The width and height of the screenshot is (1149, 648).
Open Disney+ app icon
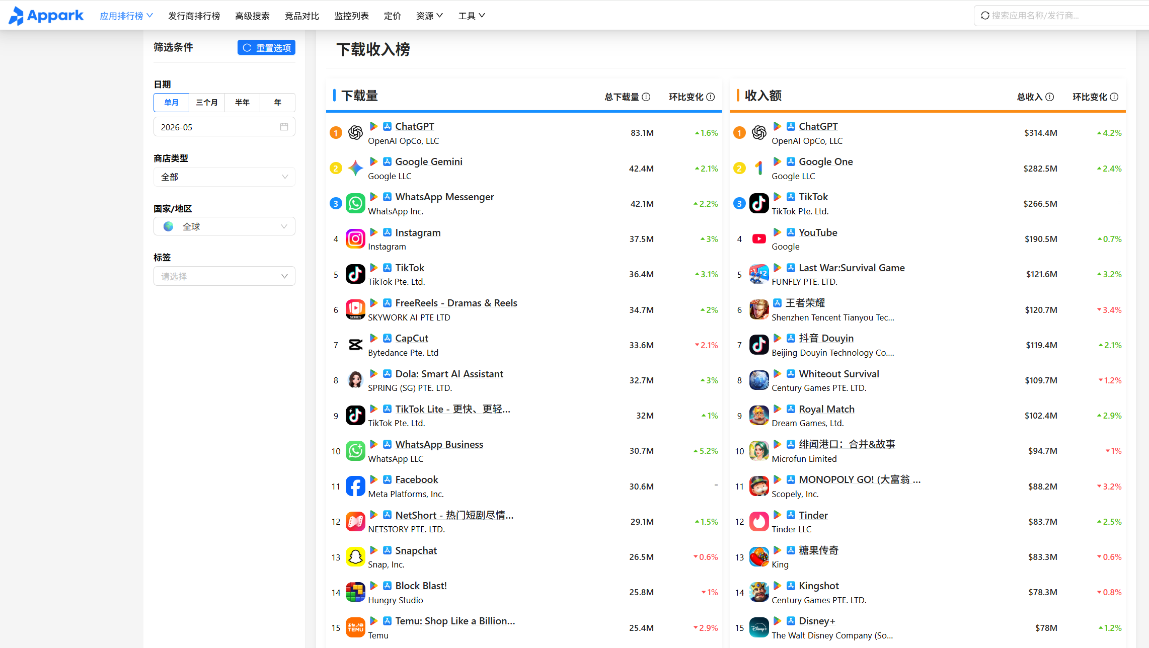759,628
